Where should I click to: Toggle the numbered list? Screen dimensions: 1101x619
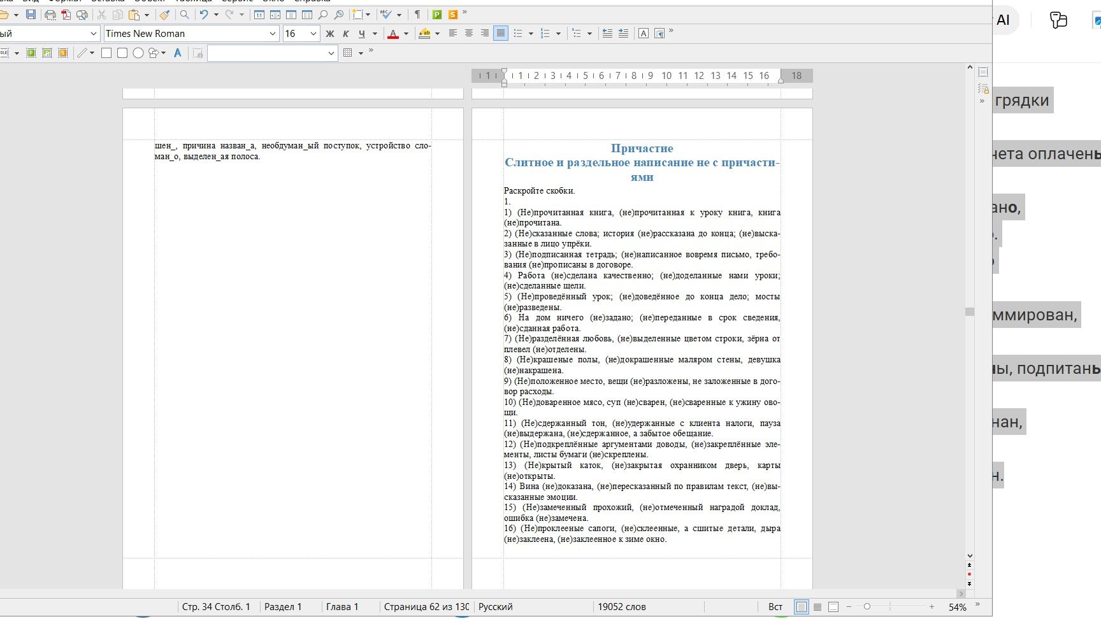545,33
